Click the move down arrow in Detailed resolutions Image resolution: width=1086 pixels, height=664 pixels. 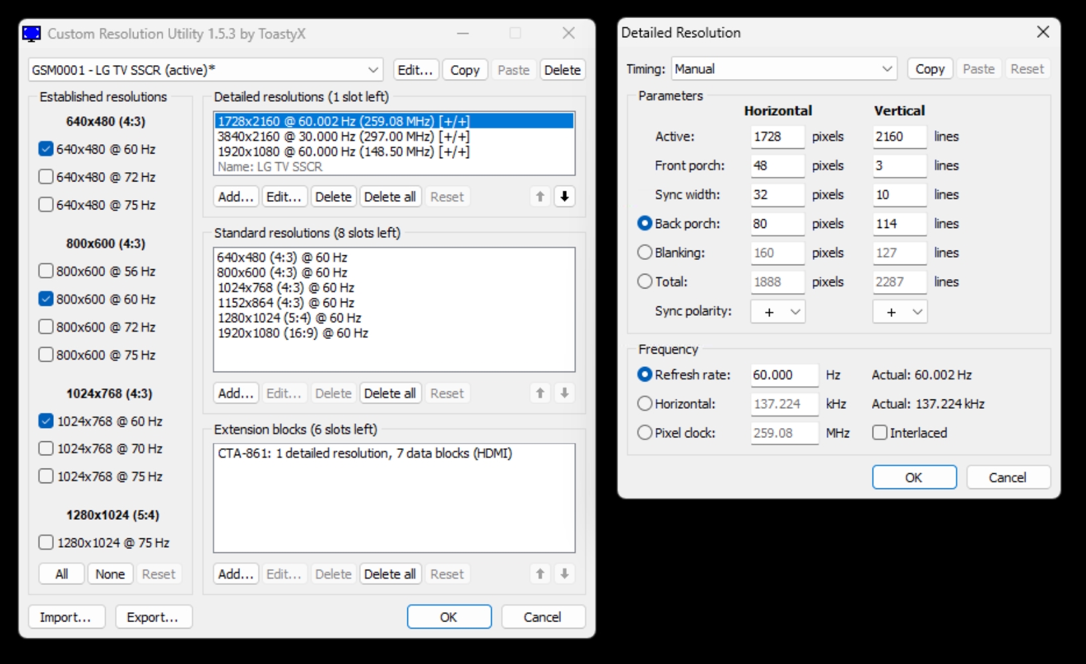[564, 197]
